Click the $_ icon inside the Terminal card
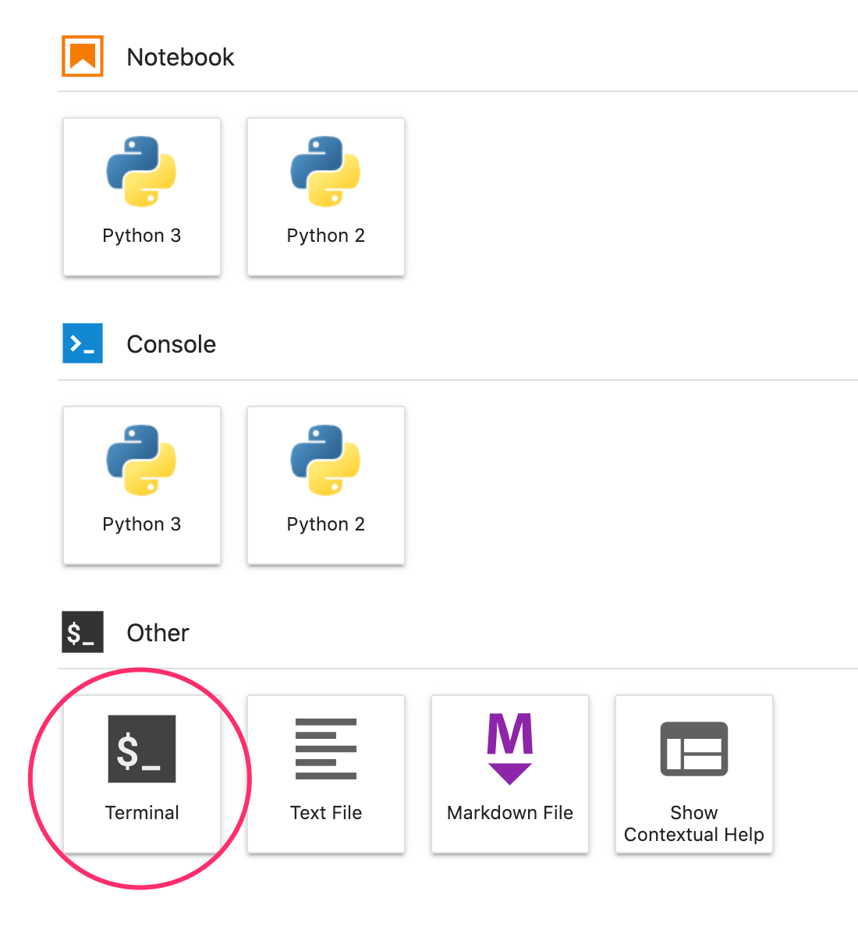The width and height of the screenshot is (858, 944). tap(142, 749)
